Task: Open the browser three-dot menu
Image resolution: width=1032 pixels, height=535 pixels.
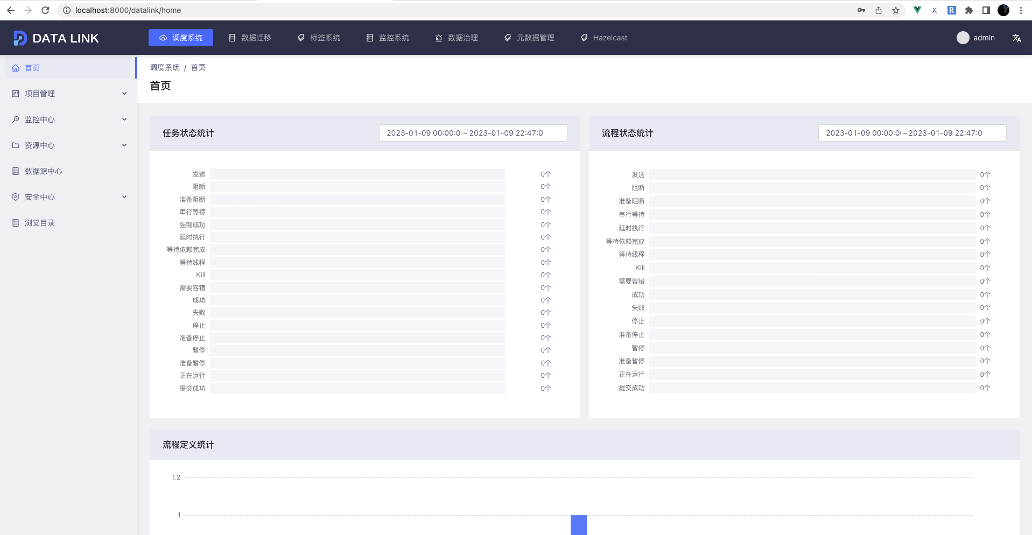Action: [x=1021, y=10]
